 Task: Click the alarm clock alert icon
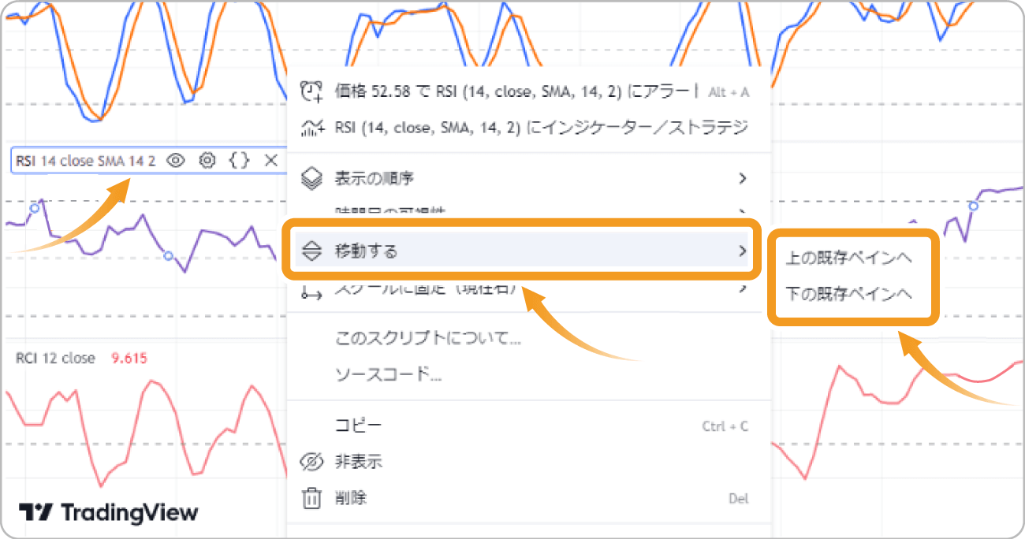[313, 91]
